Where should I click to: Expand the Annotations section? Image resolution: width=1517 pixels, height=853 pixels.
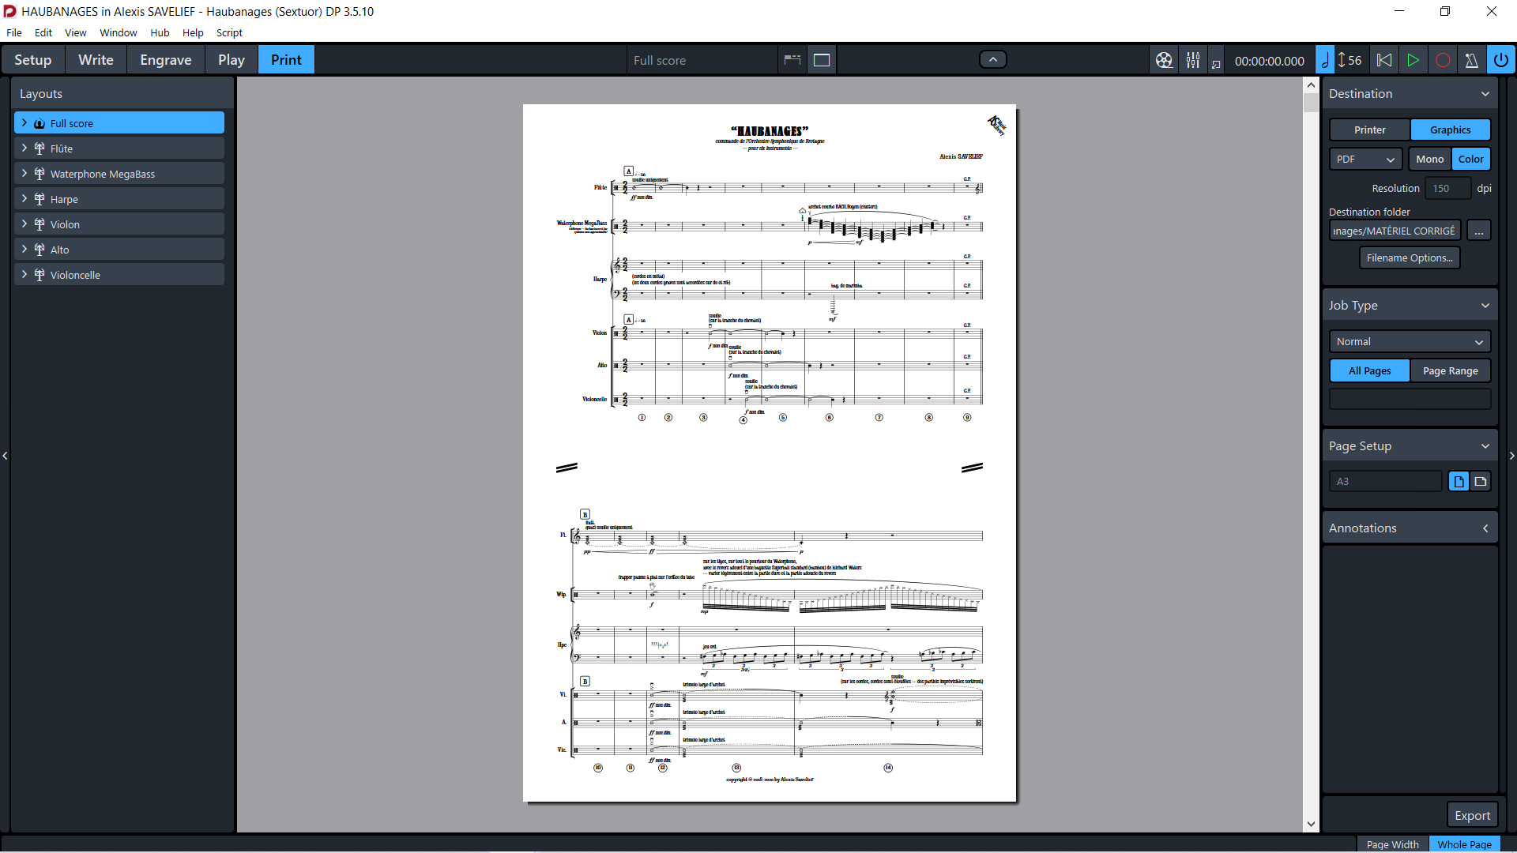[1485, 528]
